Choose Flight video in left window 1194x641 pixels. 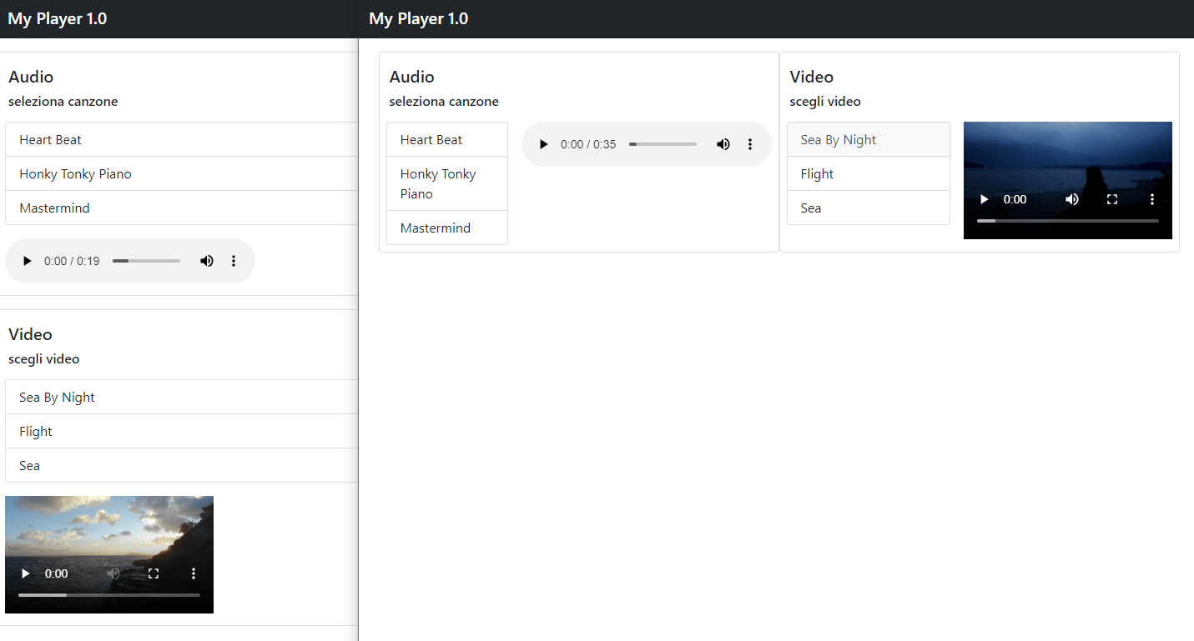coord(182,431)
